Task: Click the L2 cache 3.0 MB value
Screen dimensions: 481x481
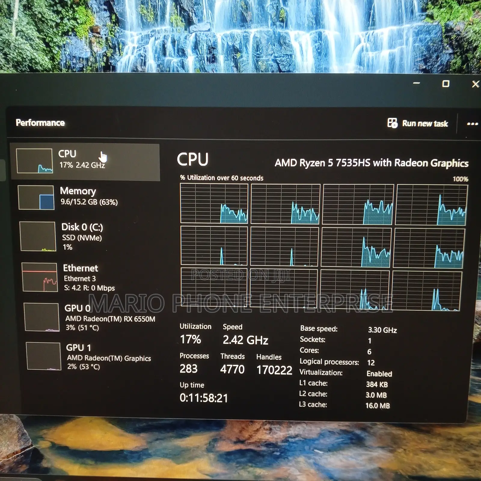Action: click(x=376, y=395)
